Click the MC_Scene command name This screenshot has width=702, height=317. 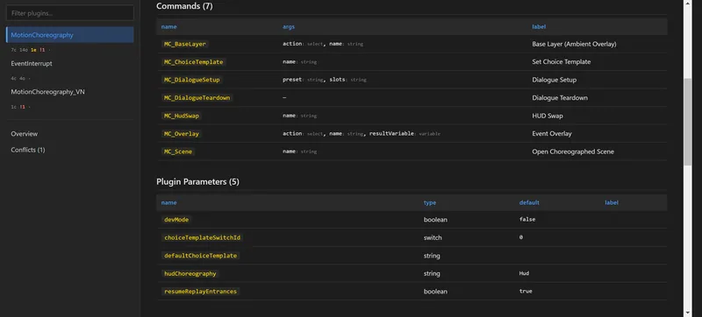pyautogui.click(x=178, y=151)
